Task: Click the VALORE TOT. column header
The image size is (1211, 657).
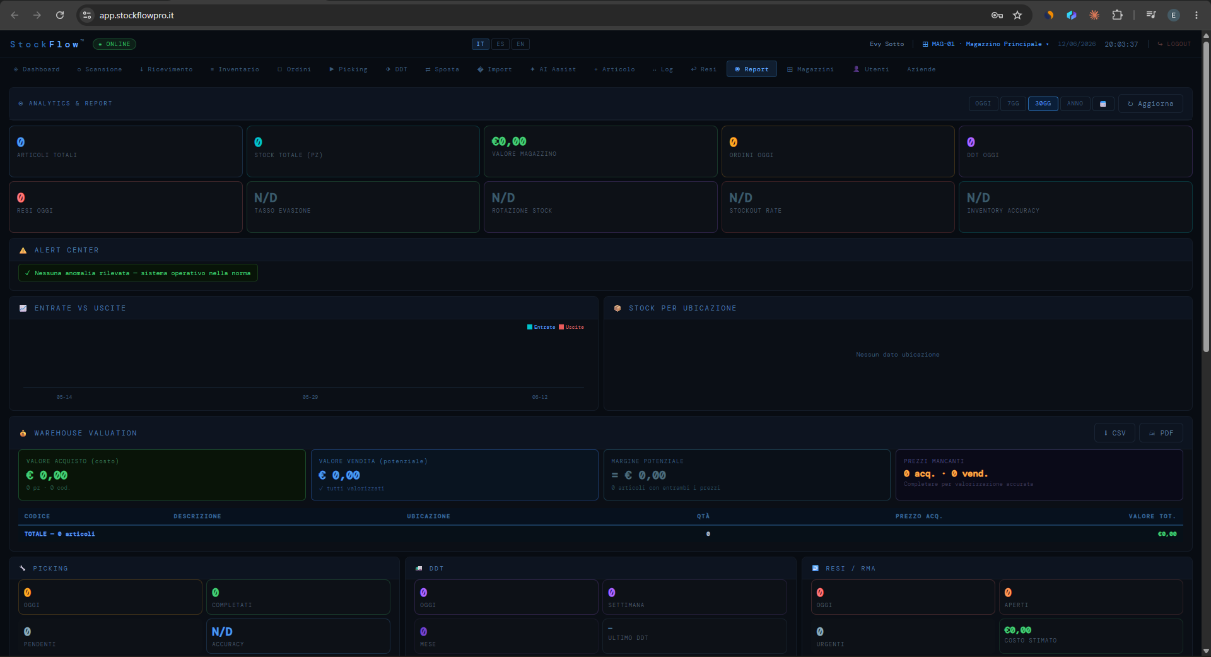Action: 1152,516
